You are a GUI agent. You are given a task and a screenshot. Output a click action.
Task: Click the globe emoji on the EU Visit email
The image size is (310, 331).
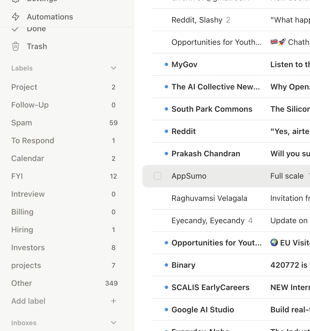tap(274, 243)
